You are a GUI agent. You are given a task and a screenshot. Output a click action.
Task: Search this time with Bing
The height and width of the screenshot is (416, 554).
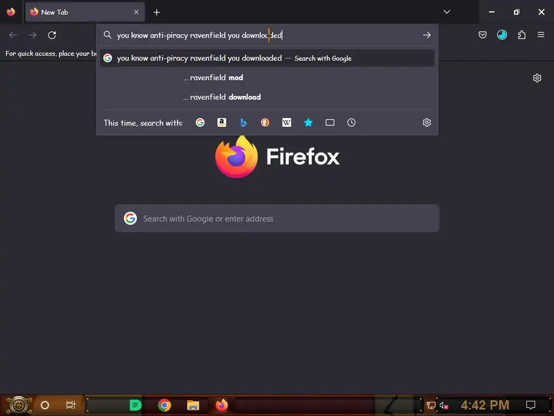coord(243,122)
